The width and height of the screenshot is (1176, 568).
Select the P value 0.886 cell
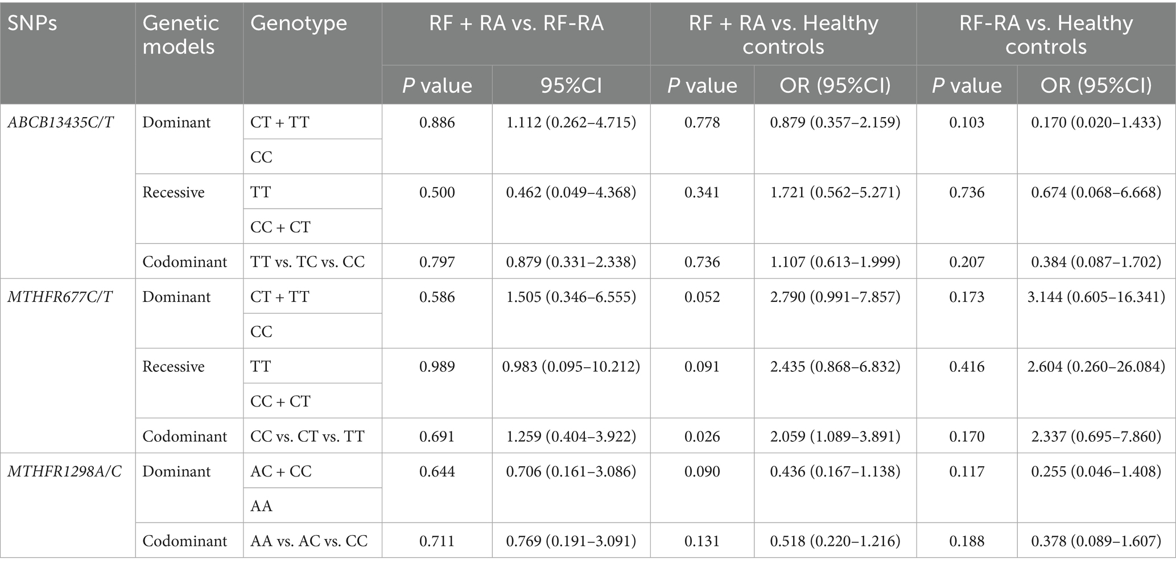tap(437, 122)
